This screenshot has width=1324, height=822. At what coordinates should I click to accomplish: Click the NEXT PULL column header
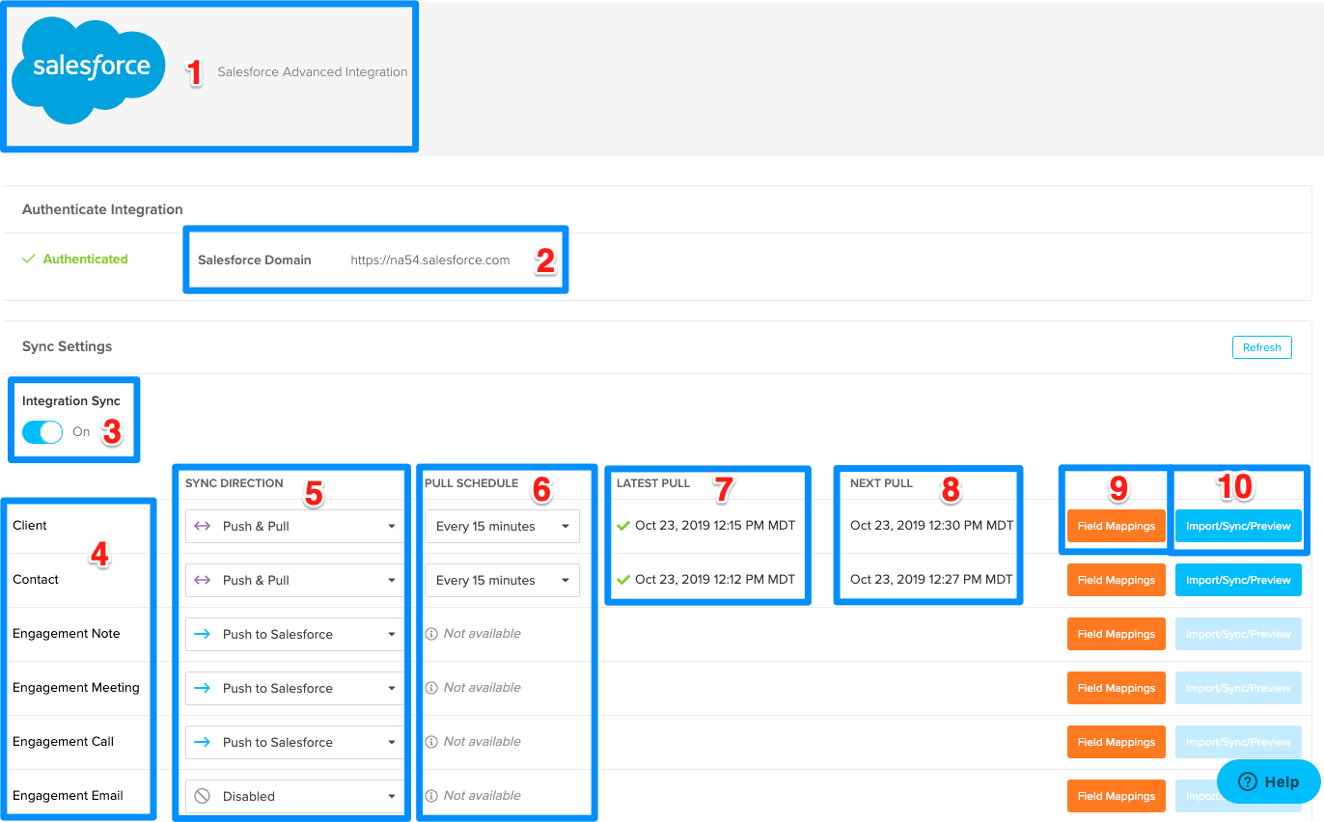point(881,483)
